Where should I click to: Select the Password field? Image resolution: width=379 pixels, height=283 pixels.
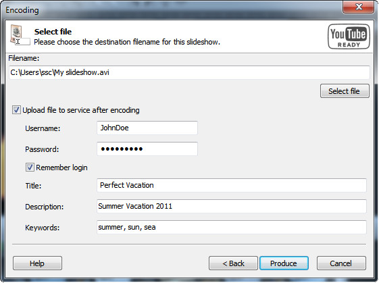147,149
